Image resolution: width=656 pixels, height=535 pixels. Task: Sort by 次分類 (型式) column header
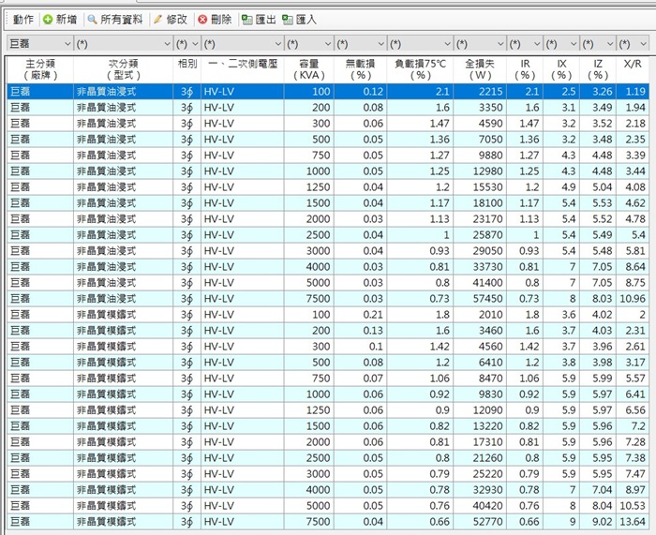124,69
